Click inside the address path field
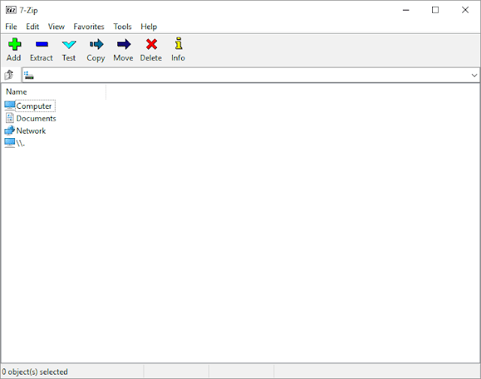The image size is (481, 379). pos(250,75)
